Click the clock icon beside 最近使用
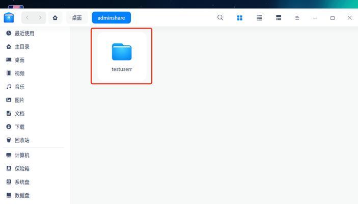The height and width of the screenshot is (204, 358). [x=9, y=33]
